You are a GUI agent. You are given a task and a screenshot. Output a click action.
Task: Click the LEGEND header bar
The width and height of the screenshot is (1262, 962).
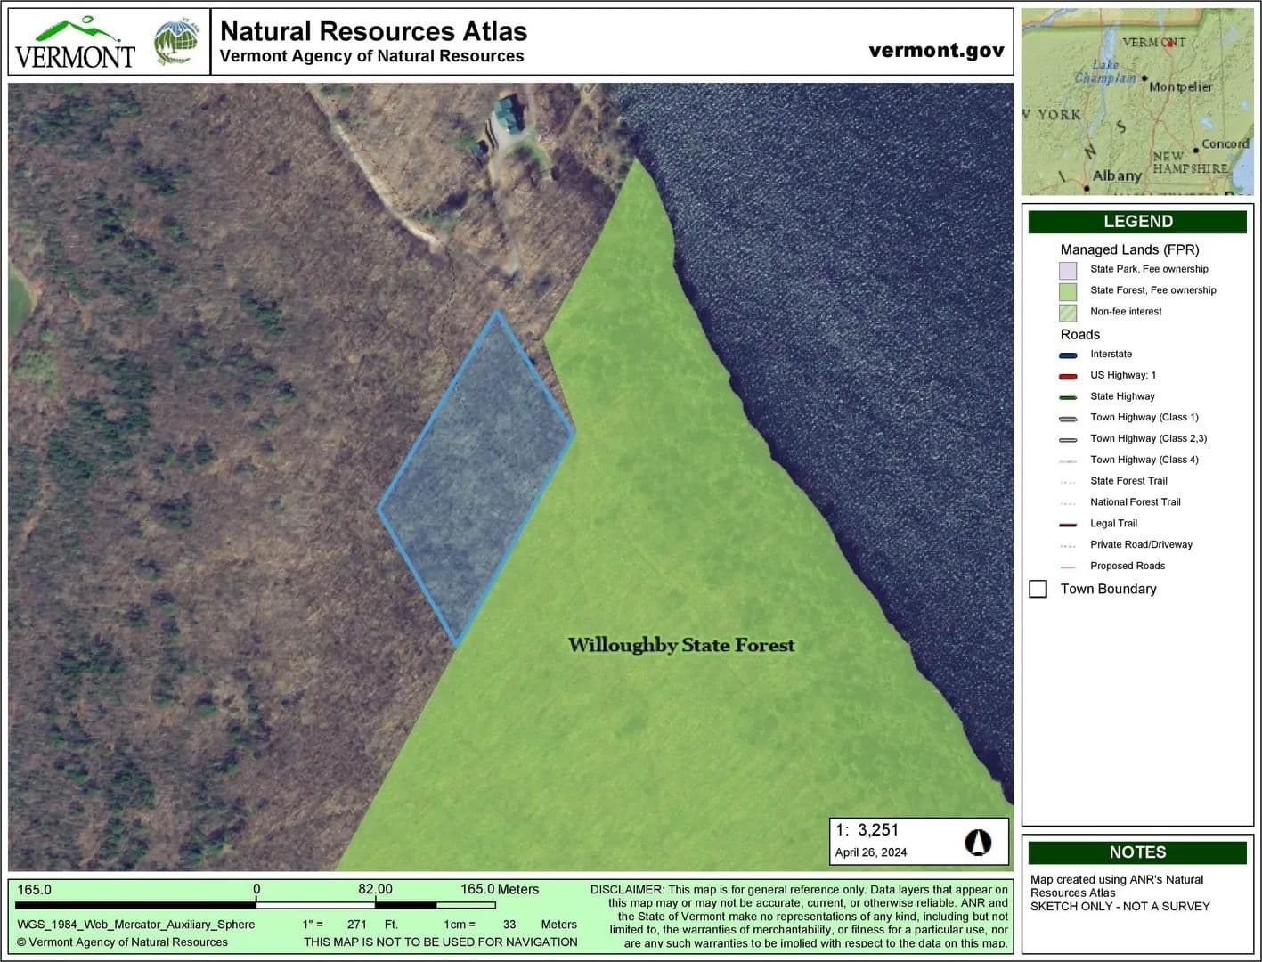[x=1137, y=222]
